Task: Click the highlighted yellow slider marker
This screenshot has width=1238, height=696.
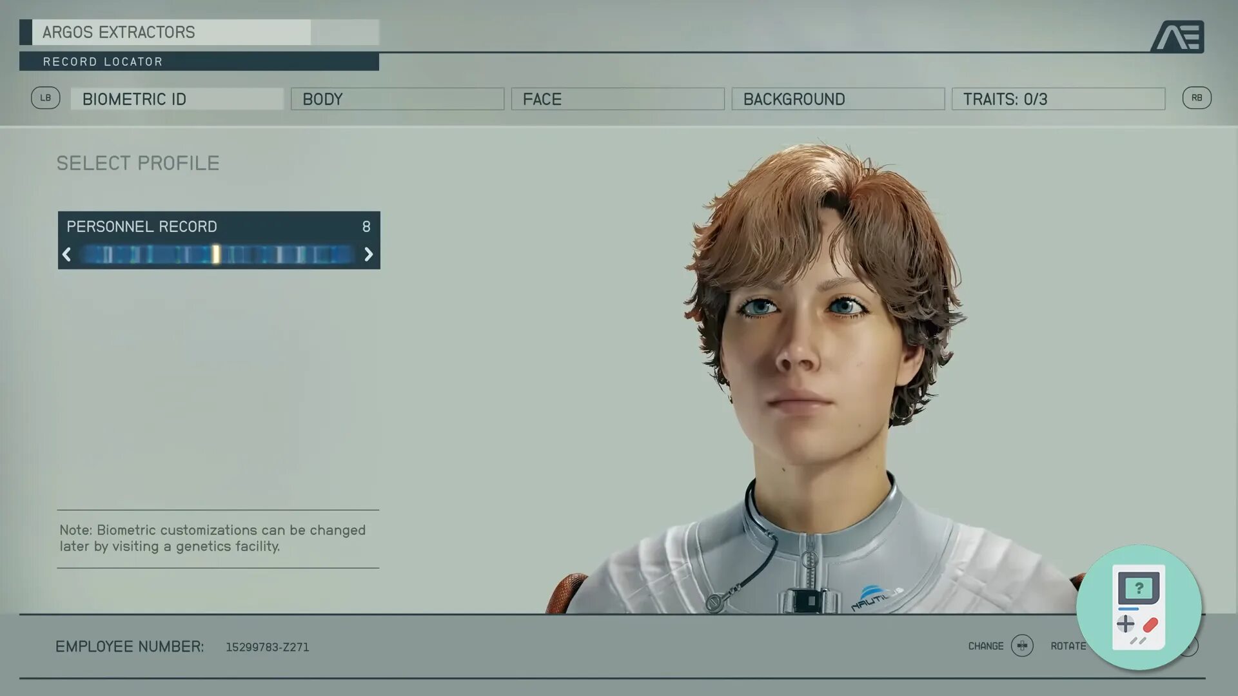Action: (x=216, y=255)
